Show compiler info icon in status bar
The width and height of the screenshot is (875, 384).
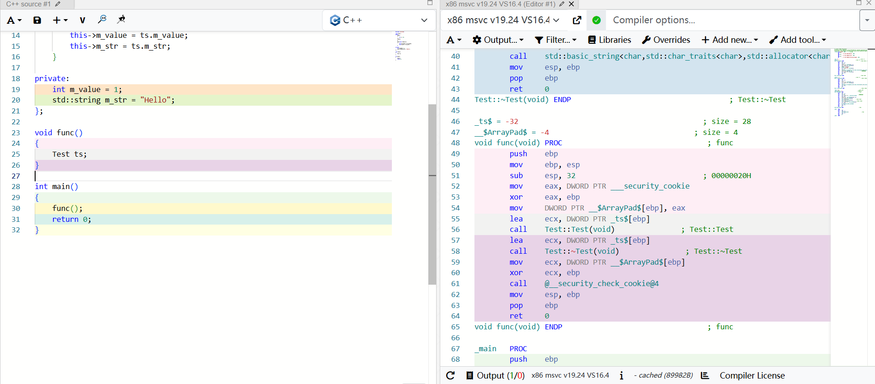[x=621, y=375]
